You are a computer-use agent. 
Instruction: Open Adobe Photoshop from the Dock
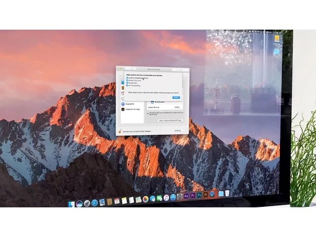[199, 195]
